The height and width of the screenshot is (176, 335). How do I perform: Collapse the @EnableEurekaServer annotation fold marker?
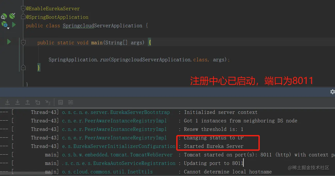tap(23, 9)
